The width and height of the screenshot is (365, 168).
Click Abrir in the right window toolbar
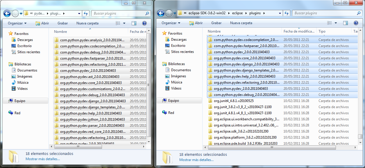(196, 23)
